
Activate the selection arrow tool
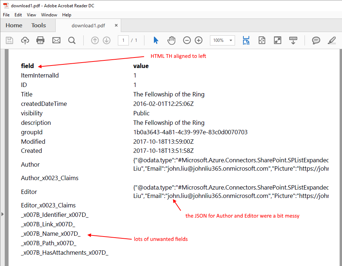pyautogui.click(x=156, y=40)
